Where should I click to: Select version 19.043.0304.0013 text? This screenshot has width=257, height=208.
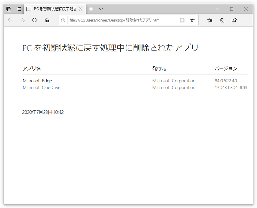tap(231, 88)
